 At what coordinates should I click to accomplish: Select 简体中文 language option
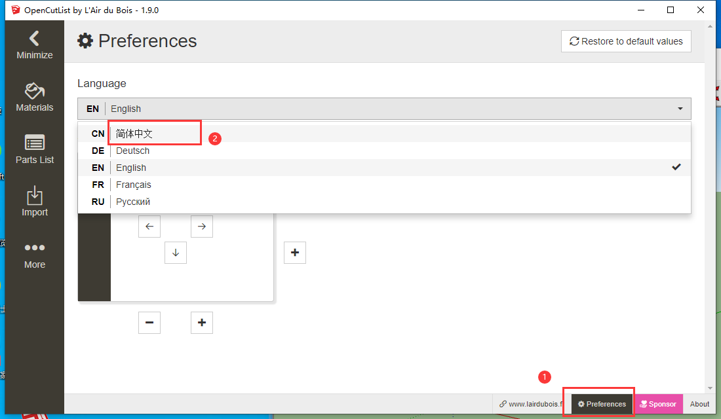pos(134,134)
